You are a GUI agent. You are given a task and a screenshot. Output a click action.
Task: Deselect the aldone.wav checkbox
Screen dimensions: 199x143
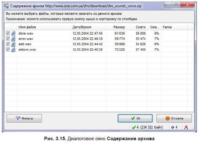coord(8,49)
